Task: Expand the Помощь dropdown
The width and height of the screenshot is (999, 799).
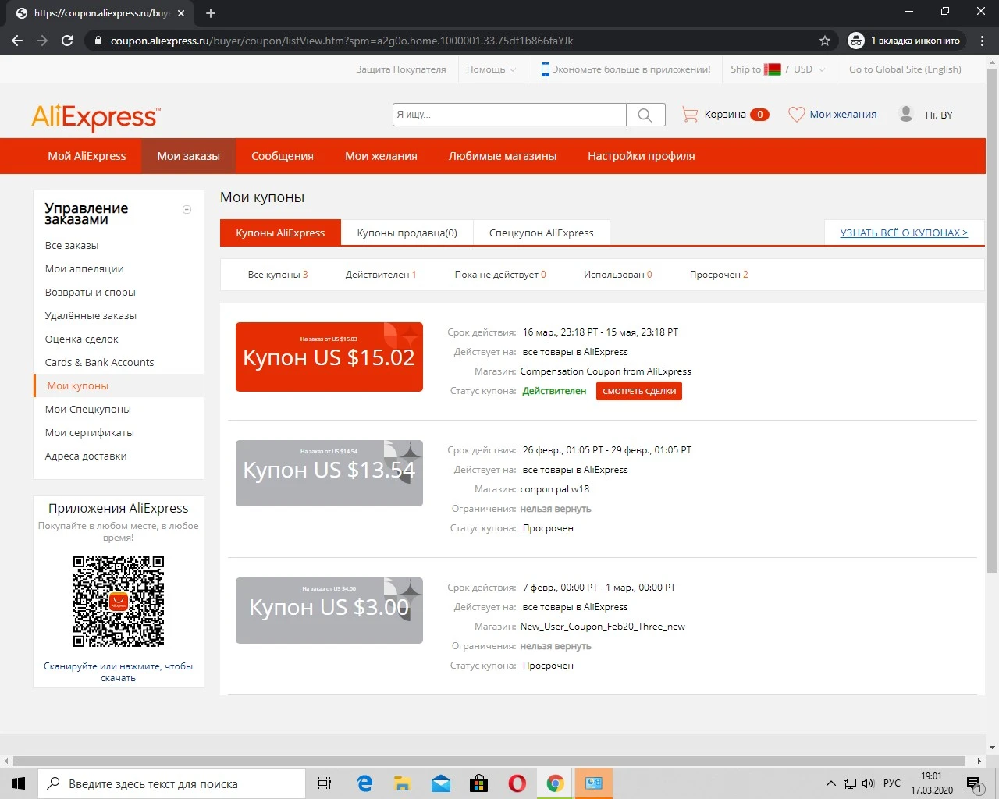Action: point(491,69)
